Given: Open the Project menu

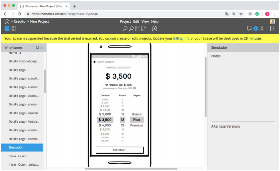Looking at the screenshot, I should pos(125,22).
